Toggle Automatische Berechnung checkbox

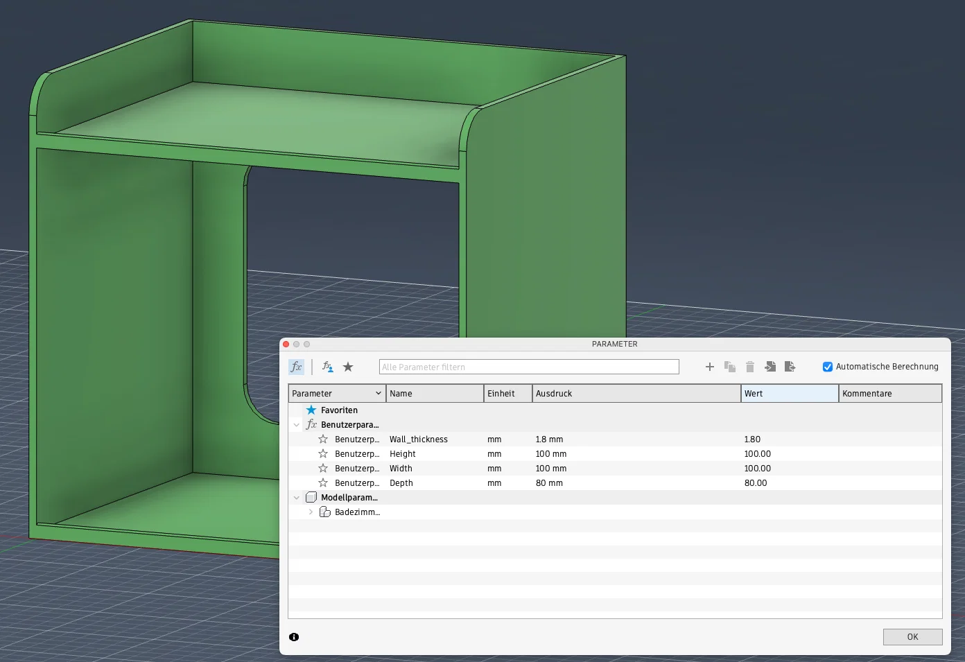point(827,367)
